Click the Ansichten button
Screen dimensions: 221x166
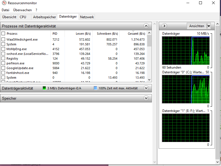197,26
